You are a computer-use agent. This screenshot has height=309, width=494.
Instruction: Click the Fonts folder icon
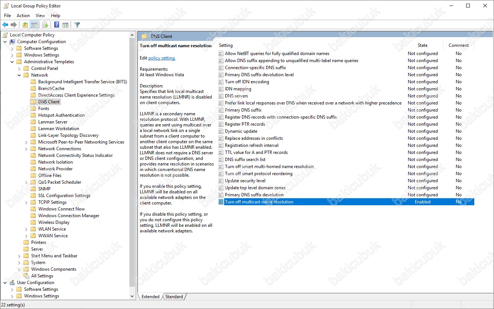[x=33, y=109]
